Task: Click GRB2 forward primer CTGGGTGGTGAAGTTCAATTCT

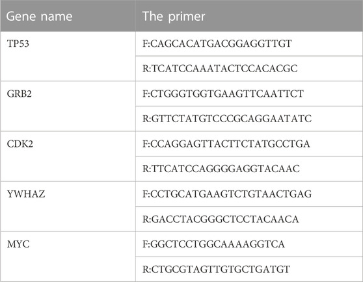Action: [x=223, y=94]
